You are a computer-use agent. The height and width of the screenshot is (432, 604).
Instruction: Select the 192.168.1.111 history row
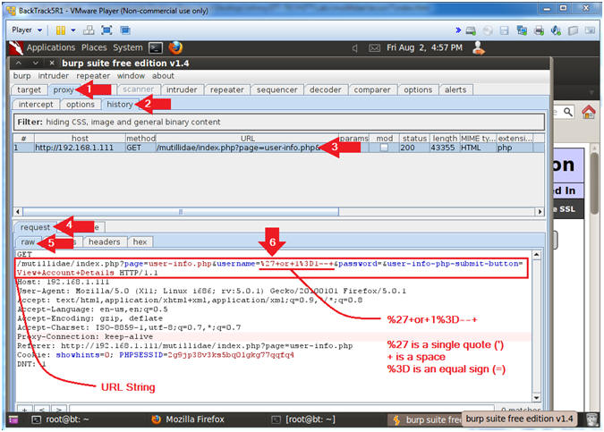pos(279,148)
